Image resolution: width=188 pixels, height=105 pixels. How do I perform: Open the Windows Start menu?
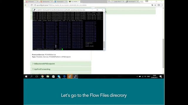(x=26, y=76)
